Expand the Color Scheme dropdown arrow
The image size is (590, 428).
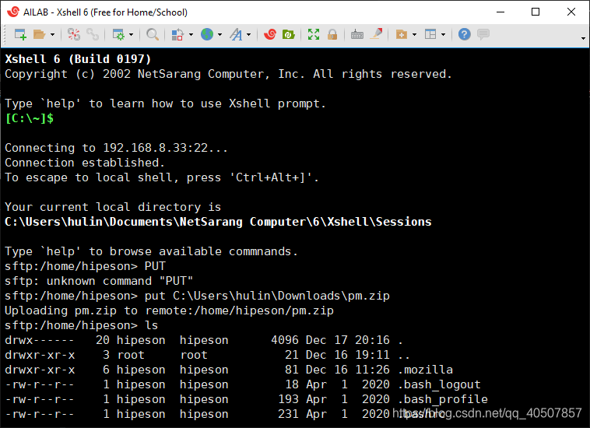click(x=191, y=34)
